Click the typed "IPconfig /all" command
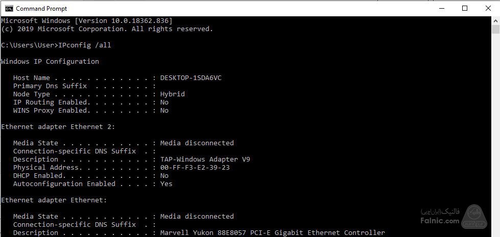 click(x=85, y=45)
